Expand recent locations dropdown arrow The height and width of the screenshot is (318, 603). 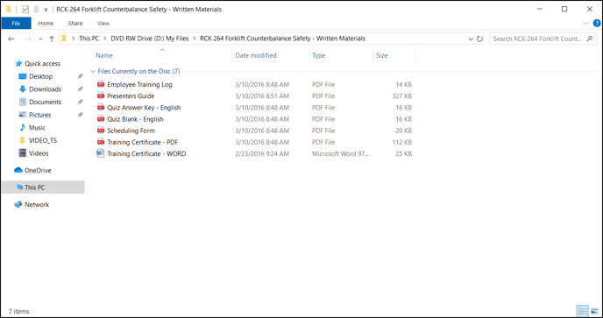pos(41,39)
